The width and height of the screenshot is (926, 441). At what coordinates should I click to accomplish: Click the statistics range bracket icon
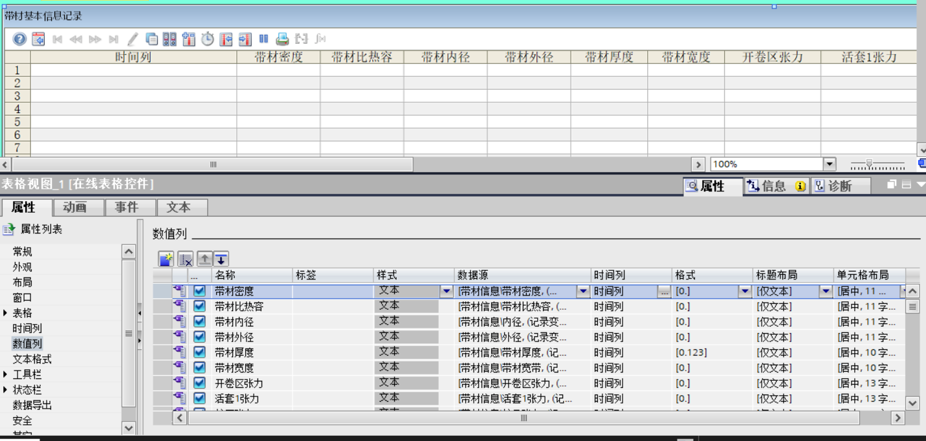point(302,39)
